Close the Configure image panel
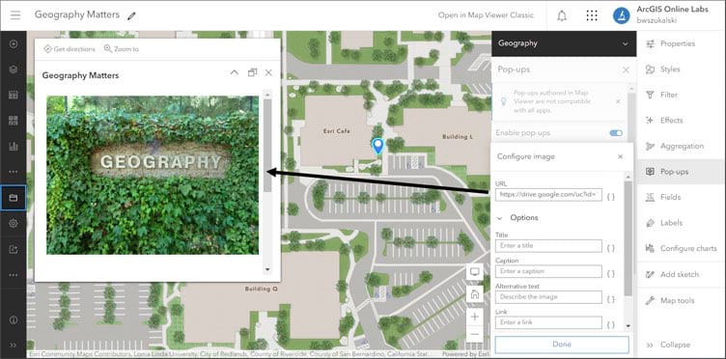Image resolution: width=726 pixels, height=359 pixels. (621, 157)
